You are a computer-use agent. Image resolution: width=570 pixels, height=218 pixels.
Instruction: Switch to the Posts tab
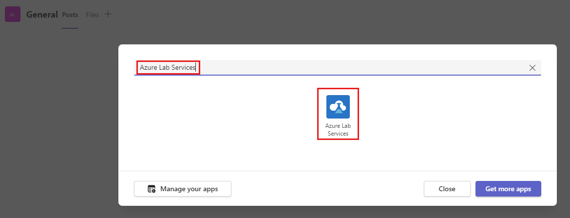pos(70,15)
